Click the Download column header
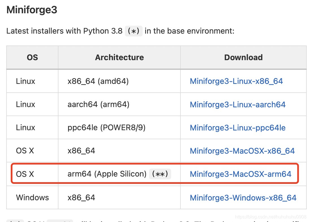Viewport: 309px width, 222px height. coord(243,57)
